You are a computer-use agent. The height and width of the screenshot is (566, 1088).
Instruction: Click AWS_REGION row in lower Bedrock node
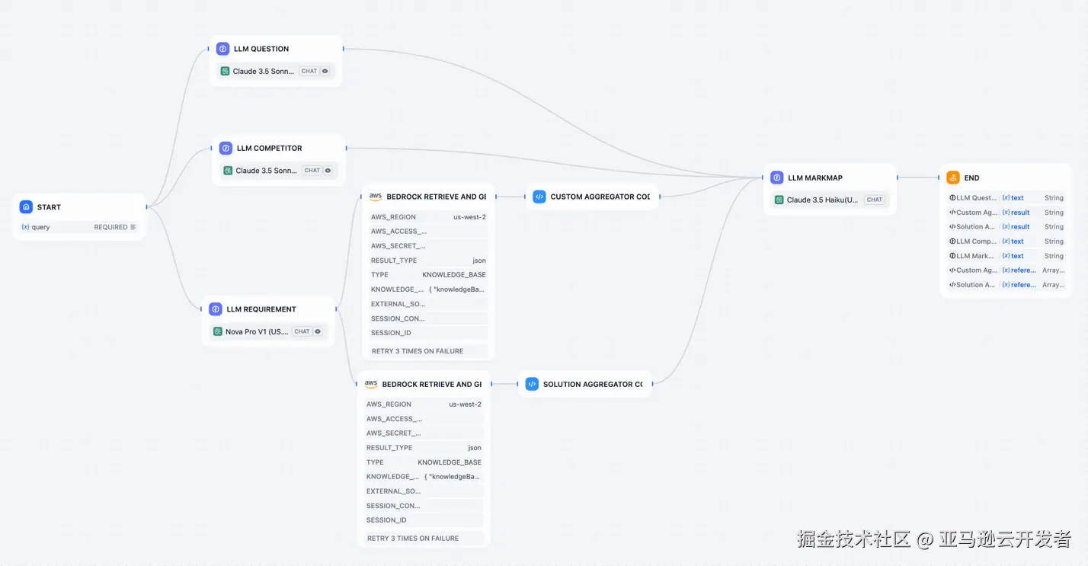tap(423, 405)
